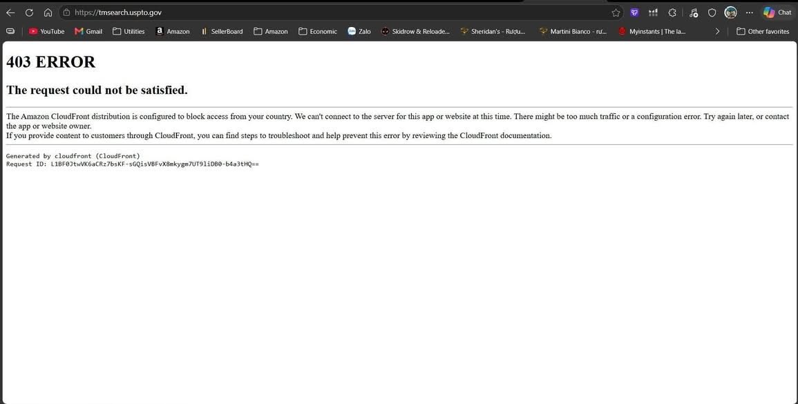
Task: Open the Gmail bookmark
Action: pyautogui.click(x=88, y=32)
